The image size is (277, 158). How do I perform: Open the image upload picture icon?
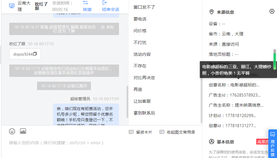(x=23, y=131)
